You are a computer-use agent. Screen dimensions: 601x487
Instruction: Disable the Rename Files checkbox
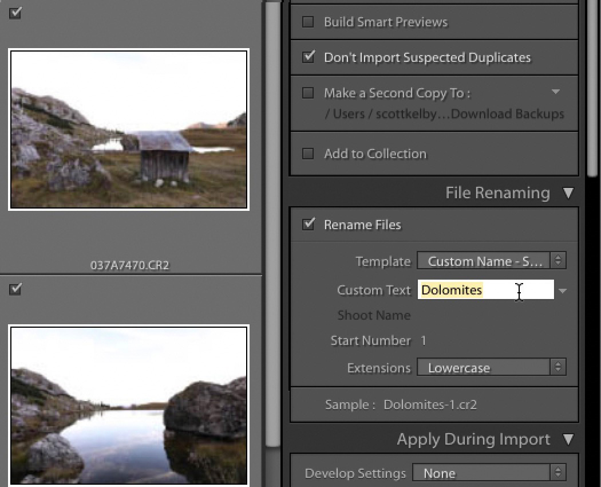(309, 225)
